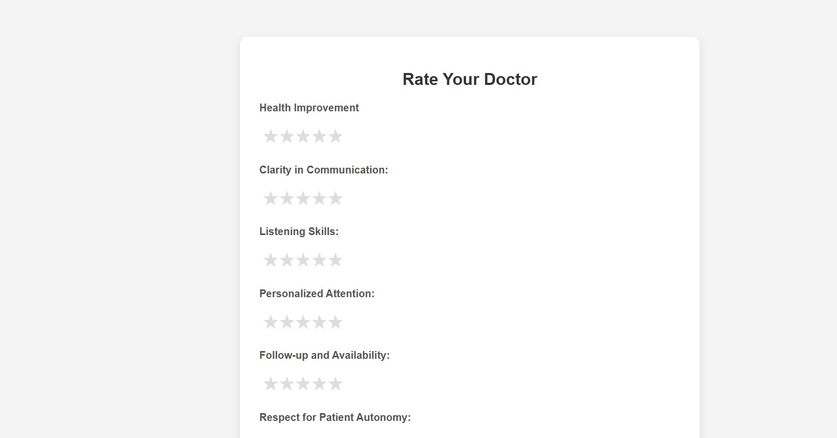Select the fourth star for Personalized Attention
Image resolution: width=837 pixels, height=438 pixels.
[320, 322]
